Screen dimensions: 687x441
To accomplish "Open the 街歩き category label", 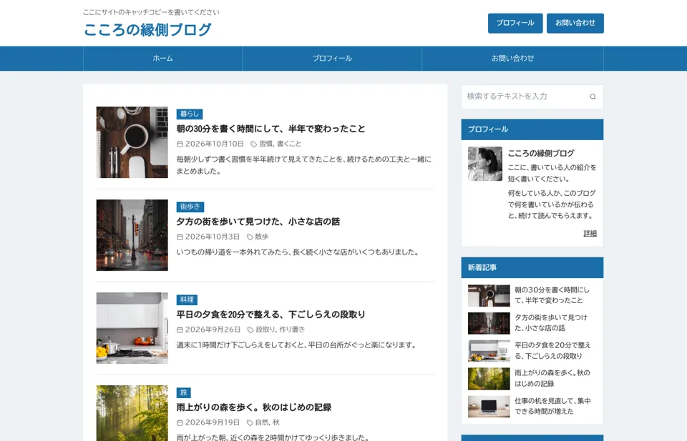I will pos(190,207).
